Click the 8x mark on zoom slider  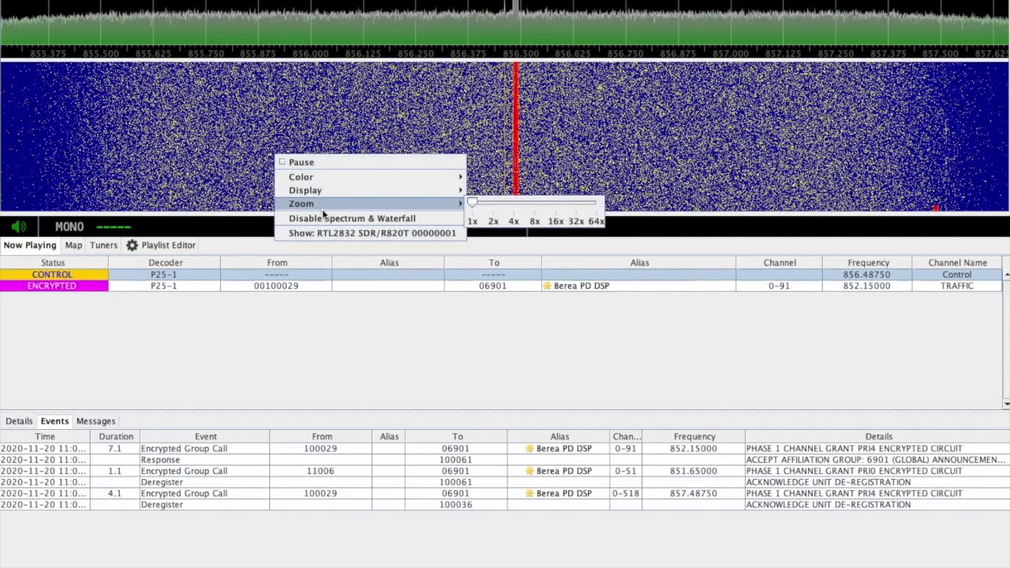click(534, 221)
